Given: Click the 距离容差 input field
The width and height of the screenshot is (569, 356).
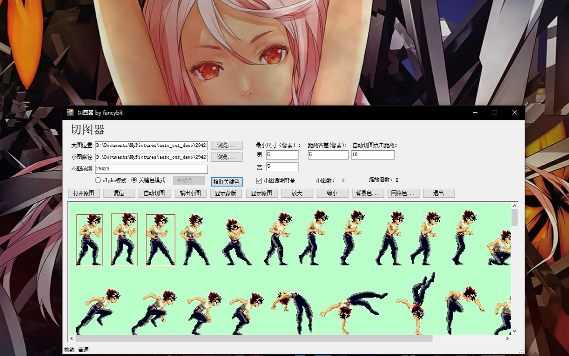Looking at the screenshot, I should (328, 155).
